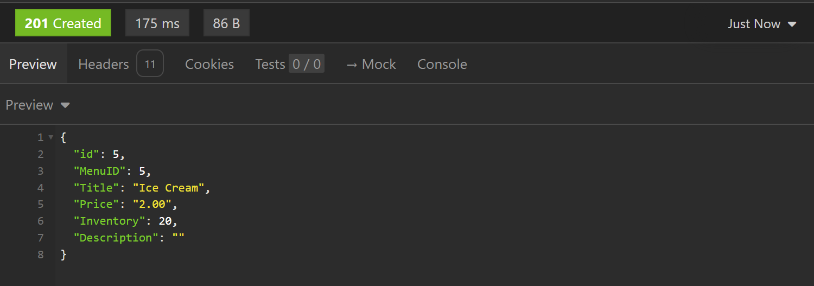
Task: Open the Mock tab
Action: tap(371, 64)
